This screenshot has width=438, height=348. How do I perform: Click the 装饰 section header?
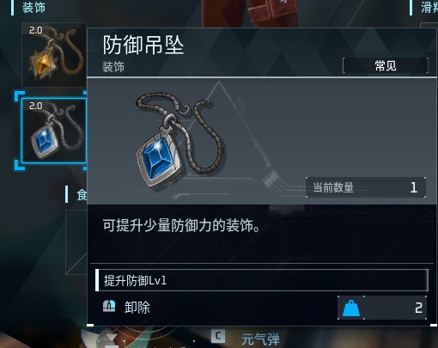coord(33,7)
